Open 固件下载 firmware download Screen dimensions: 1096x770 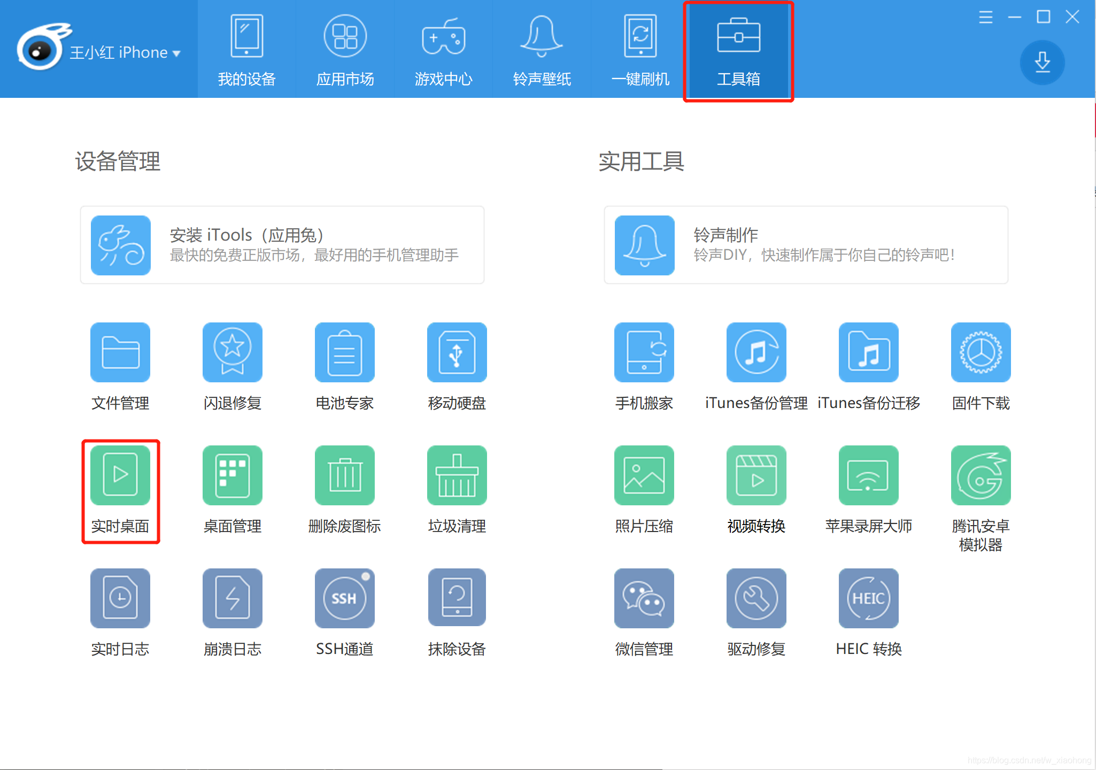pyautogui.click(x=981, y=353)
